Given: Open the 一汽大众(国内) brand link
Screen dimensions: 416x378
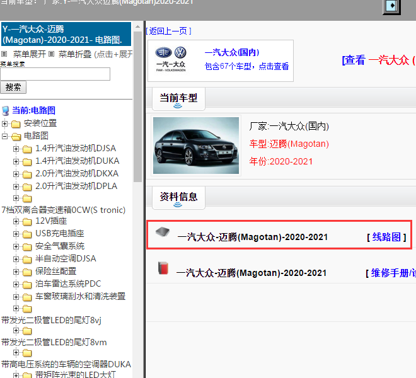Looking at the screenshot, I should pos(232,52).
